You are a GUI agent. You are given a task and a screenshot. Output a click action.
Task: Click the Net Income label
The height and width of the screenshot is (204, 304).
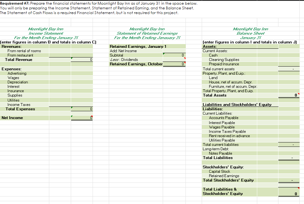pyautogui.click(x=12, y=118)
